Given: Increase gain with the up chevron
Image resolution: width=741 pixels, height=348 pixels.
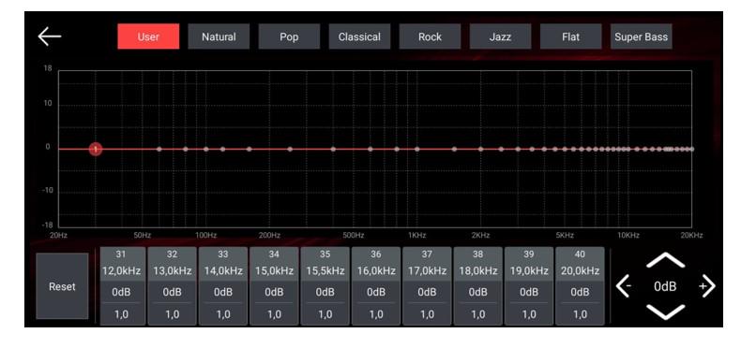Looking at the screenshot, I should click(x=665, y=260).
